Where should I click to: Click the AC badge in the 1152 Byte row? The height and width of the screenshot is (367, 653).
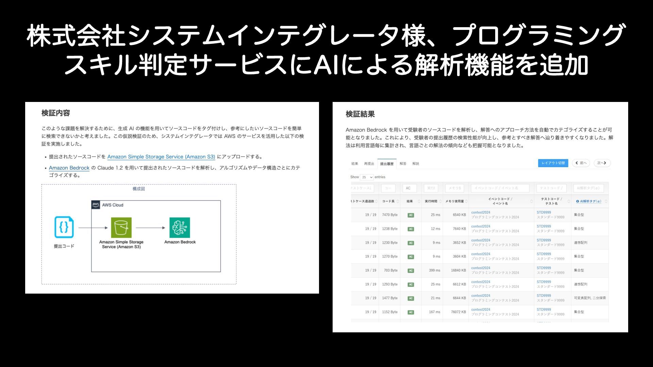411,312
